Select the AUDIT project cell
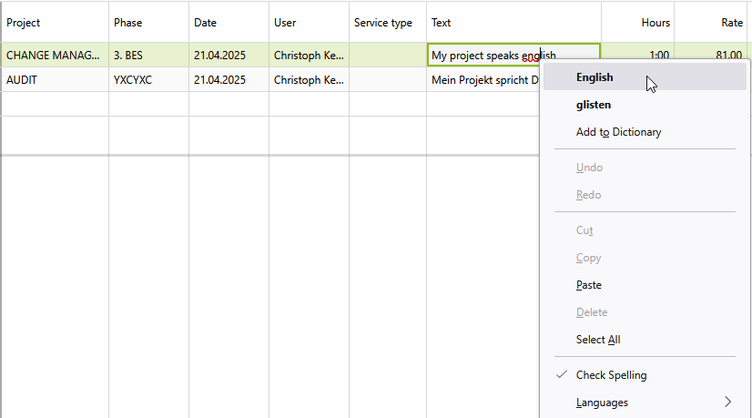752x418 pixels. 53,80
